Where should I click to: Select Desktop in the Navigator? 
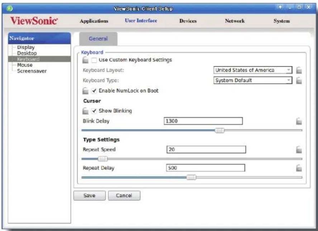click(x=27, y=53)
